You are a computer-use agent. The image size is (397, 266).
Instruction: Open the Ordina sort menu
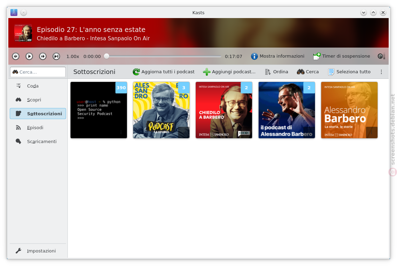point(276,72)
